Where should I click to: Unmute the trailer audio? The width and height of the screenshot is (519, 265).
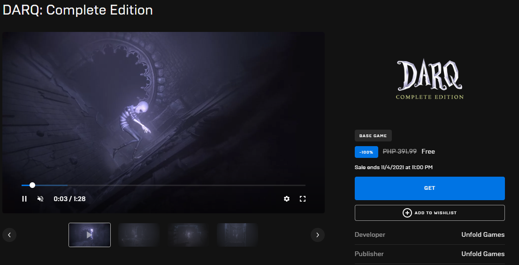pos(40,199)
